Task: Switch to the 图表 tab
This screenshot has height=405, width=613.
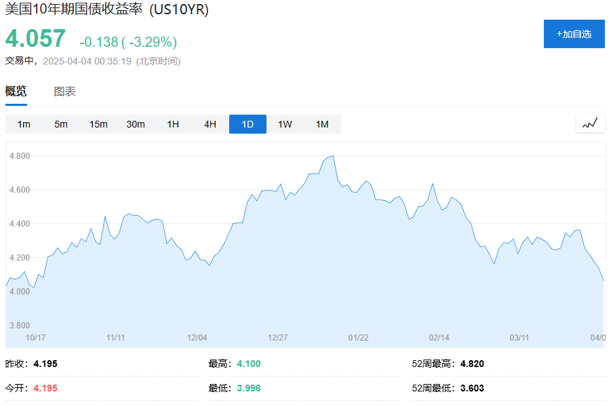Action: click(x=65, y=91)
